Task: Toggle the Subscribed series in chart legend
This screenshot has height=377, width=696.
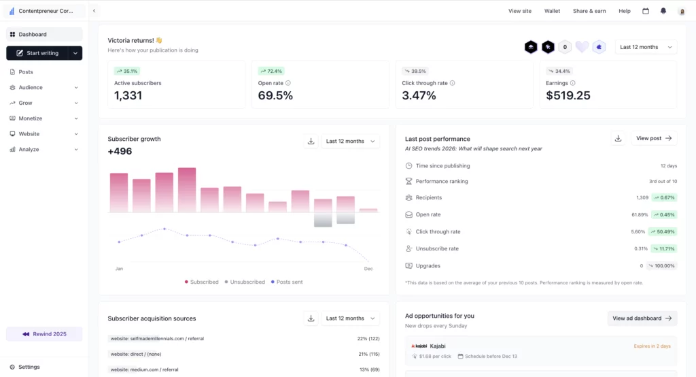Action: (x=201, y=282)
